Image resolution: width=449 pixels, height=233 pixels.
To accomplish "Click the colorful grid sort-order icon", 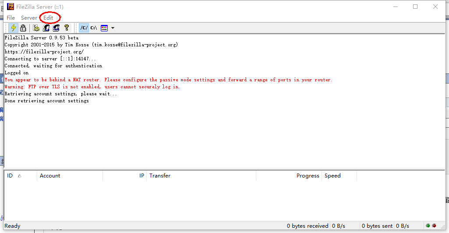I will point(104,28).
